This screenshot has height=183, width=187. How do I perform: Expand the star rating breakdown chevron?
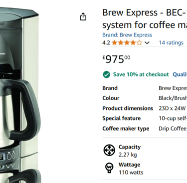click(147, 43)
